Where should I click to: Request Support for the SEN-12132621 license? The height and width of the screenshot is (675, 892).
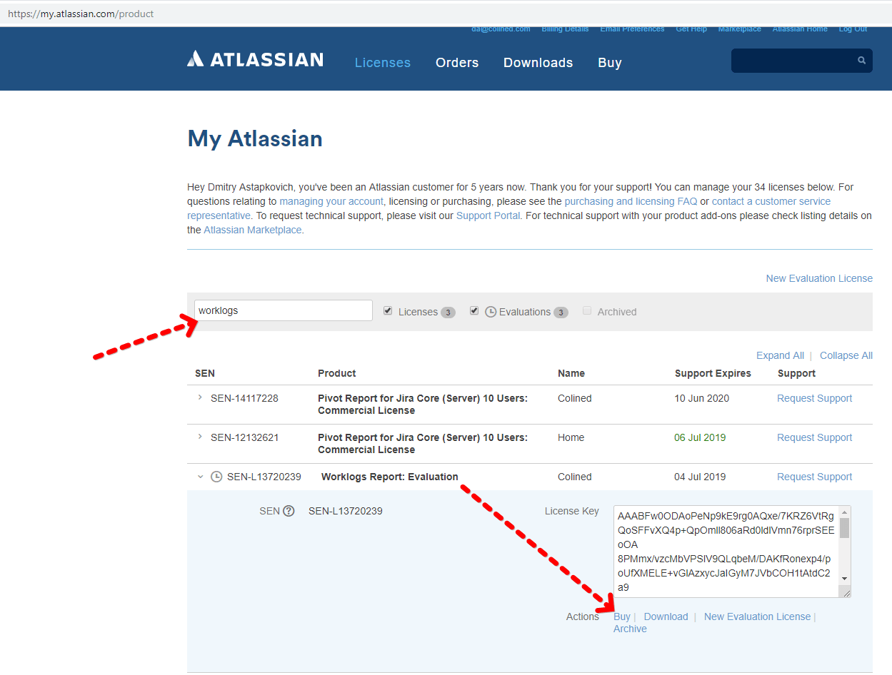click(x=814, y=437)
